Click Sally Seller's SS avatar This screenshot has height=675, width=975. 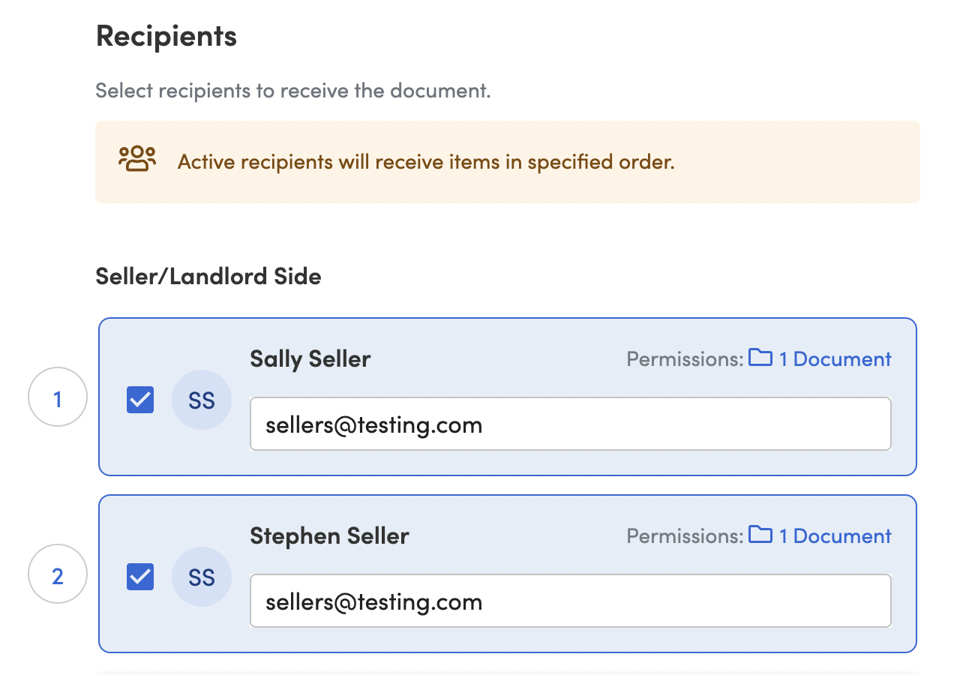click(x=202, y=400)
